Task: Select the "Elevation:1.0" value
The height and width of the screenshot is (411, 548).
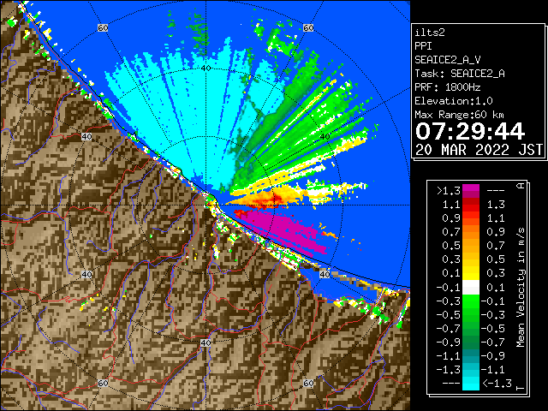Action: pyautogui.click(x=454, y=101)
